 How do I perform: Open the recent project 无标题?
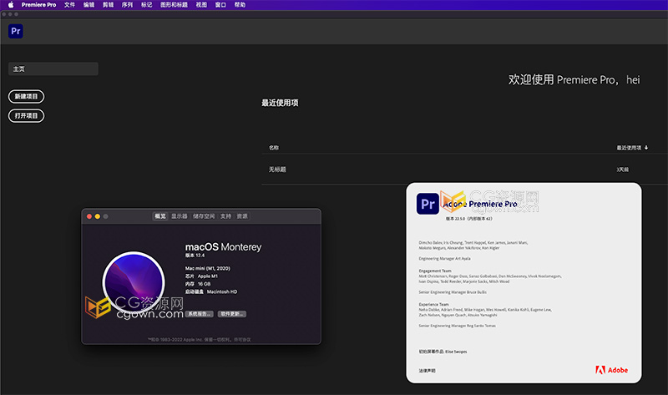click(x=277, y=170)
